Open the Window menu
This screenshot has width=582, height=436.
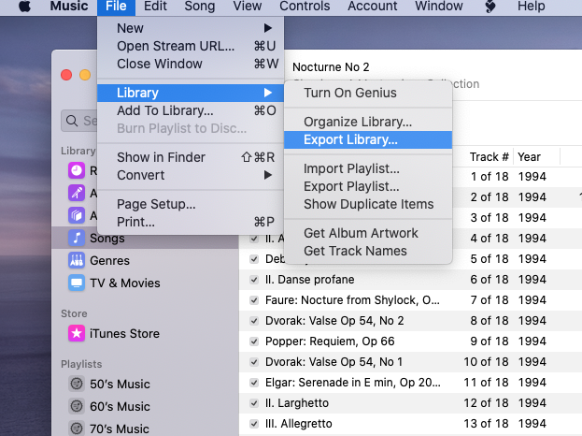[439, 6]
